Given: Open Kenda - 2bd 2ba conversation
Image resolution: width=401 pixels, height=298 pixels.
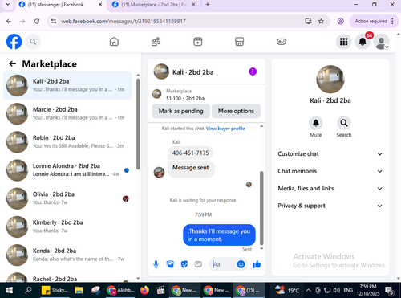Looking at the screenshot, I should (67, 255).
